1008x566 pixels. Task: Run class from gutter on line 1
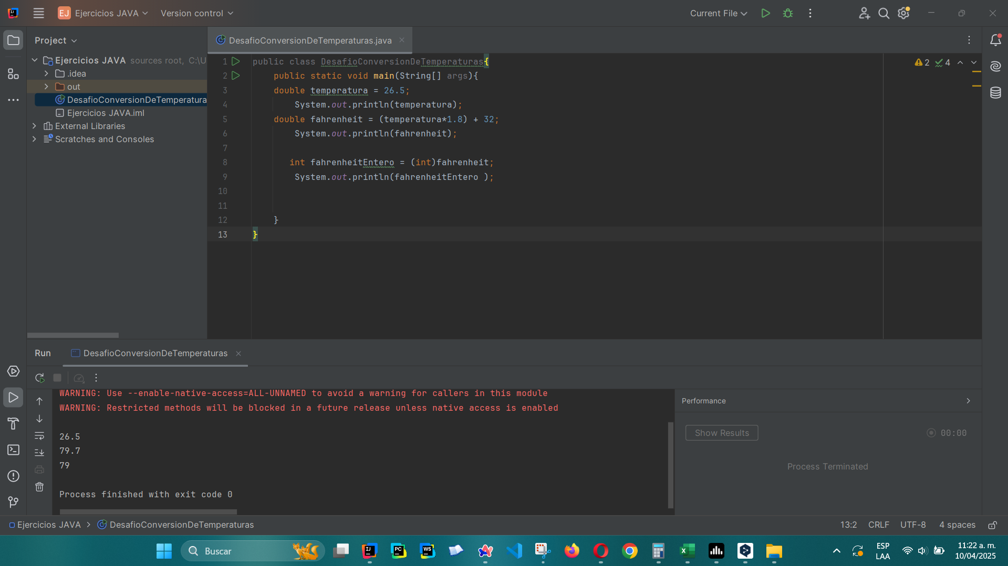(236, 61)
